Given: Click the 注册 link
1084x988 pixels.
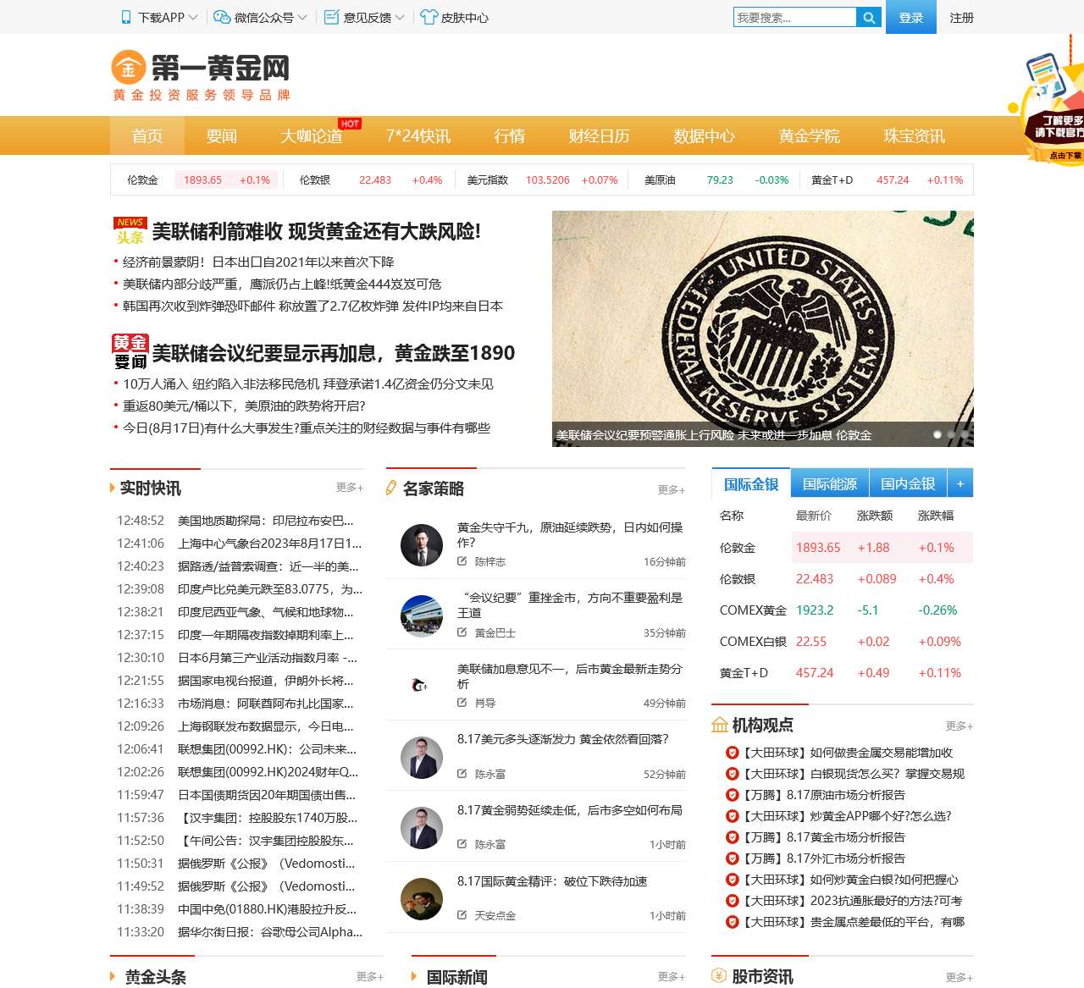Looking at the screenshot, I should pos(962,17).
